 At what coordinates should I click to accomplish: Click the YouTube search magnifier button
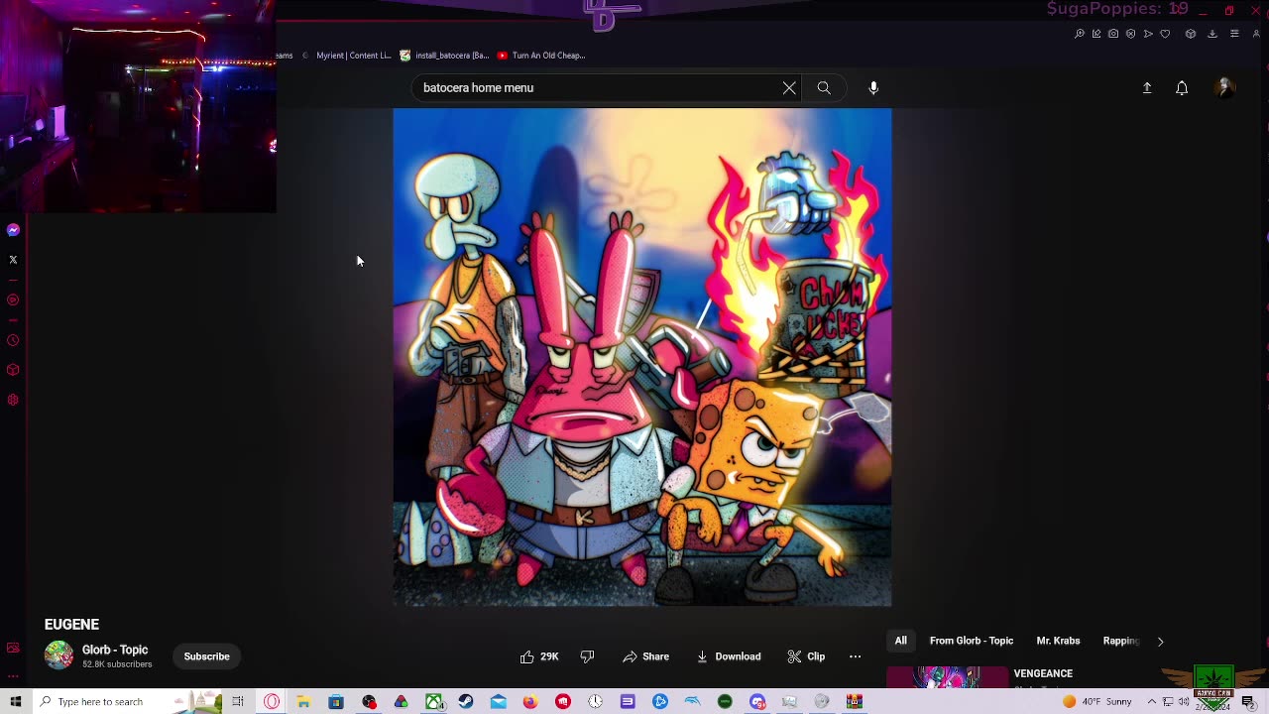[824, 88]
